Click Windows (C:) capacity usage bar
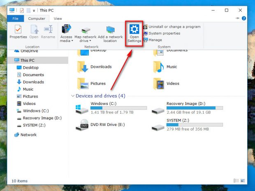255x191 pixels. pyautogui.click(x=118, y=108)
